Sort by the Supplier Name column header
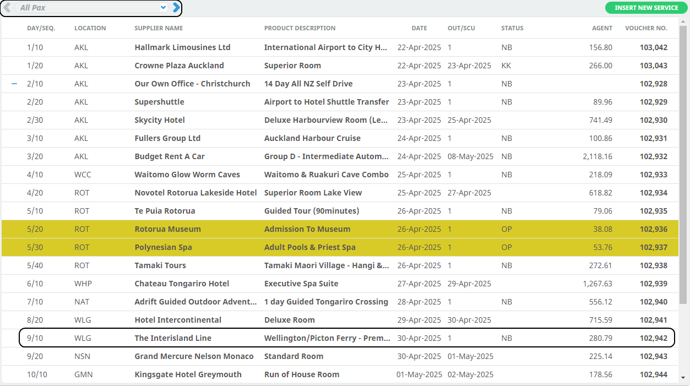The height and width of the screenshot is (386, 690). [159, 28]
